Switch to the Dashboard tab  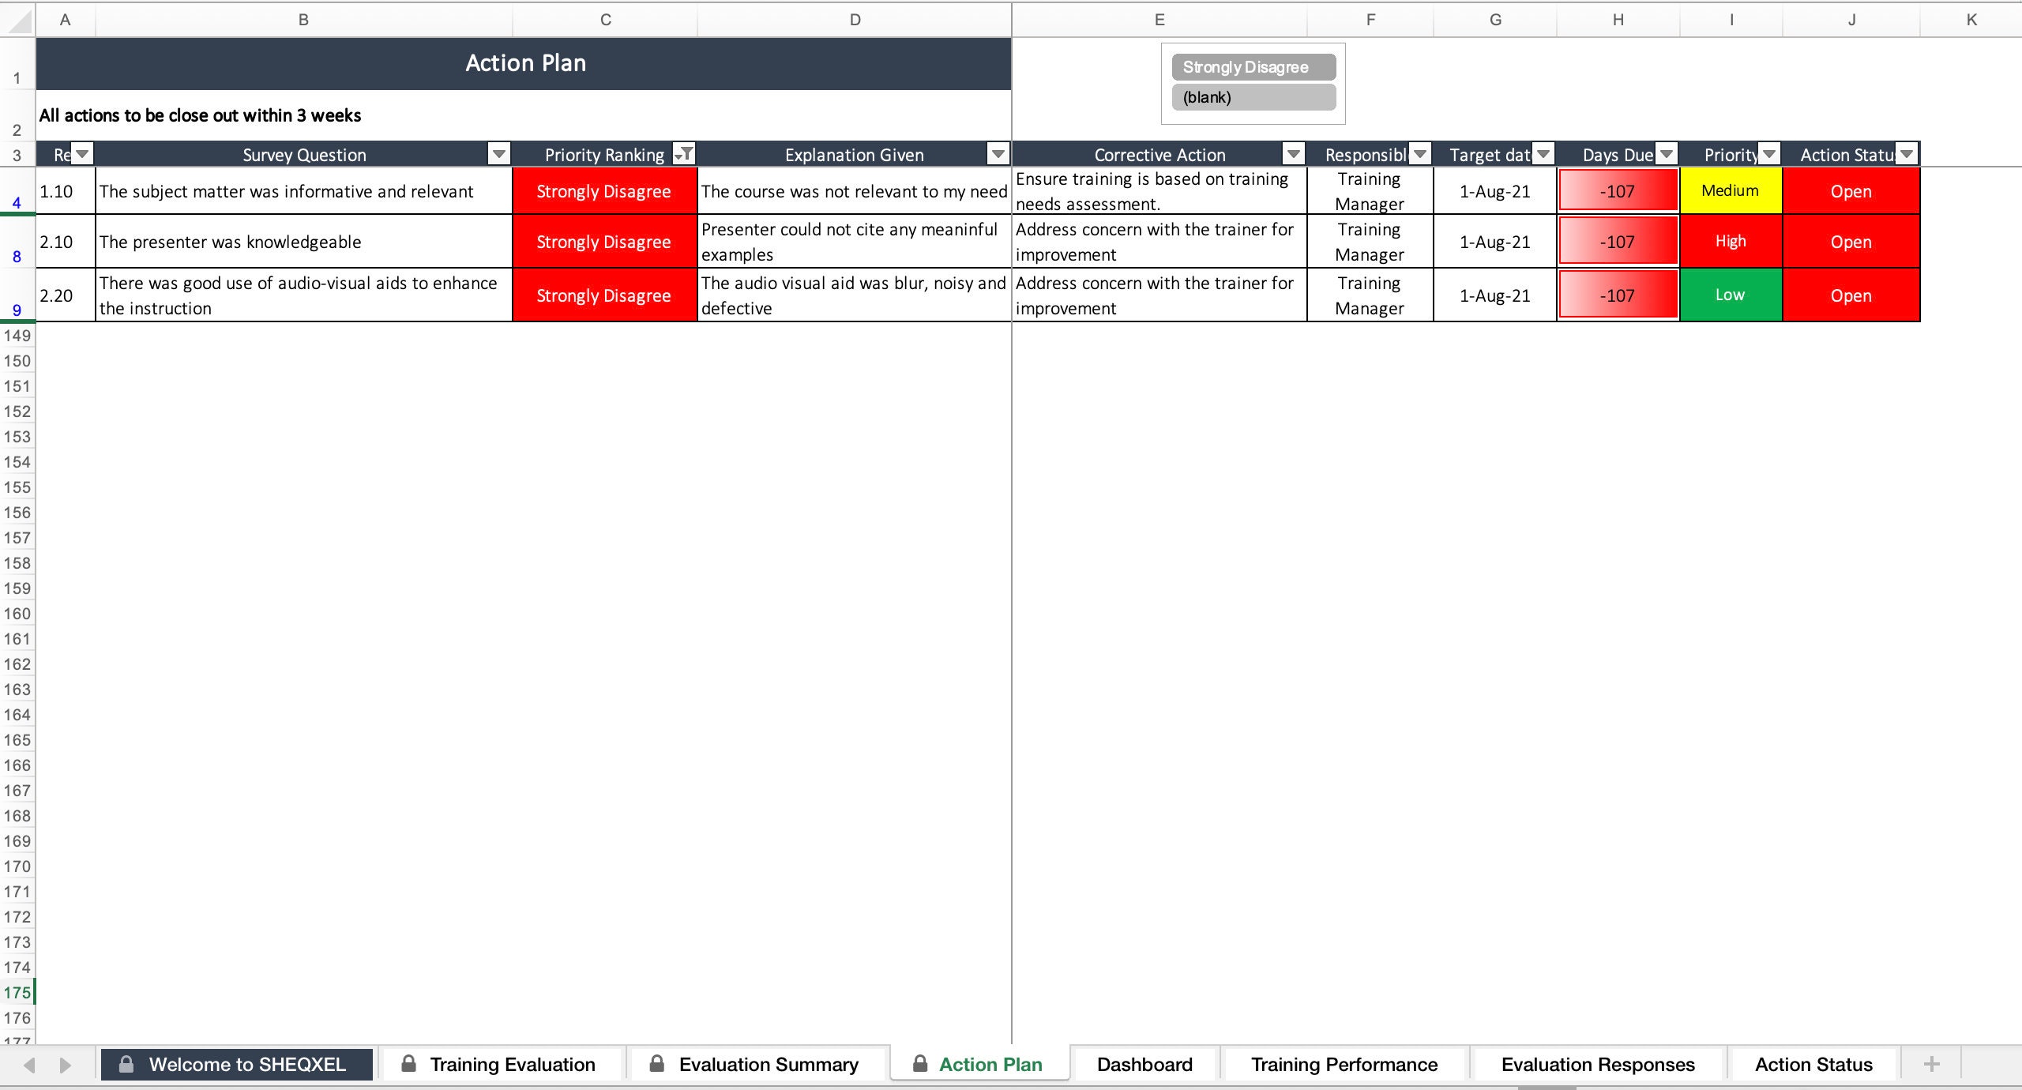pyautogui.click(x=1144, y=1064)
